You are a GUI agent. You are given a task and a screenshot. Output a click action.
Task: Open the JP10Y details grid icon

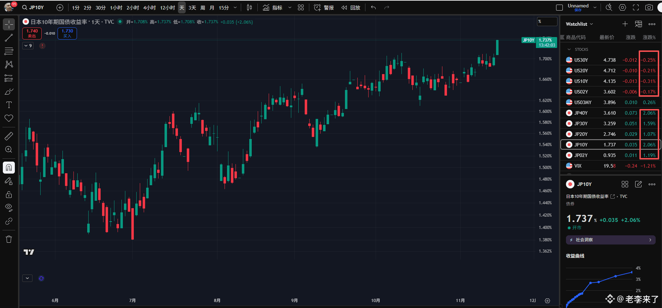pyautogui.click(x=625, y=184)
